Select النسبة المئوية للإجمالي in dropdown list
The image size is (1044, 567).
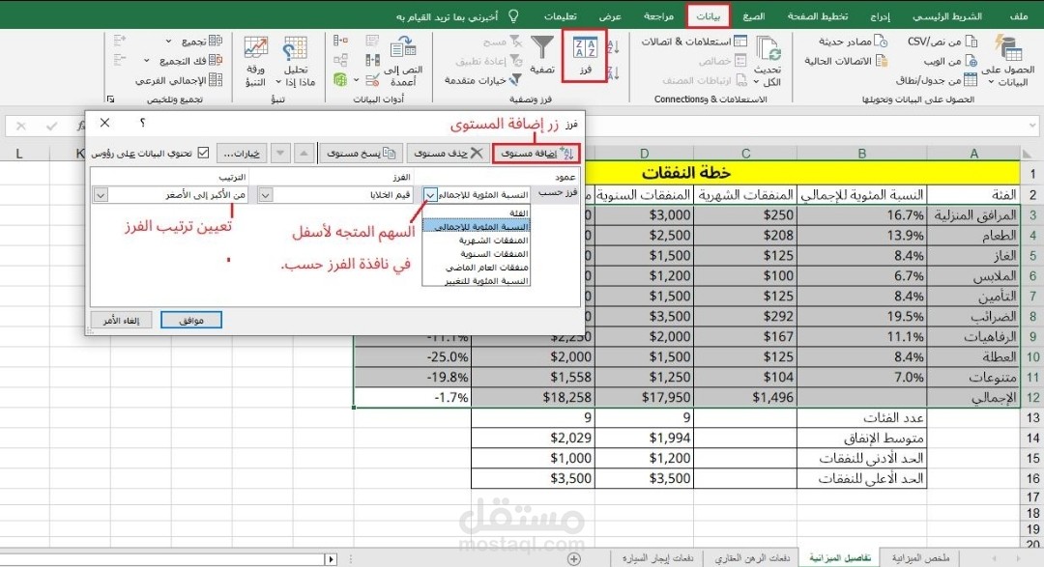coord(476,226)
